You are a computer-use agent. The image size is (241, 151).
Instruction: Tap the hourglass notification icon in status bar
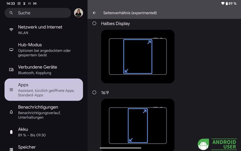(x=24, y=3)
